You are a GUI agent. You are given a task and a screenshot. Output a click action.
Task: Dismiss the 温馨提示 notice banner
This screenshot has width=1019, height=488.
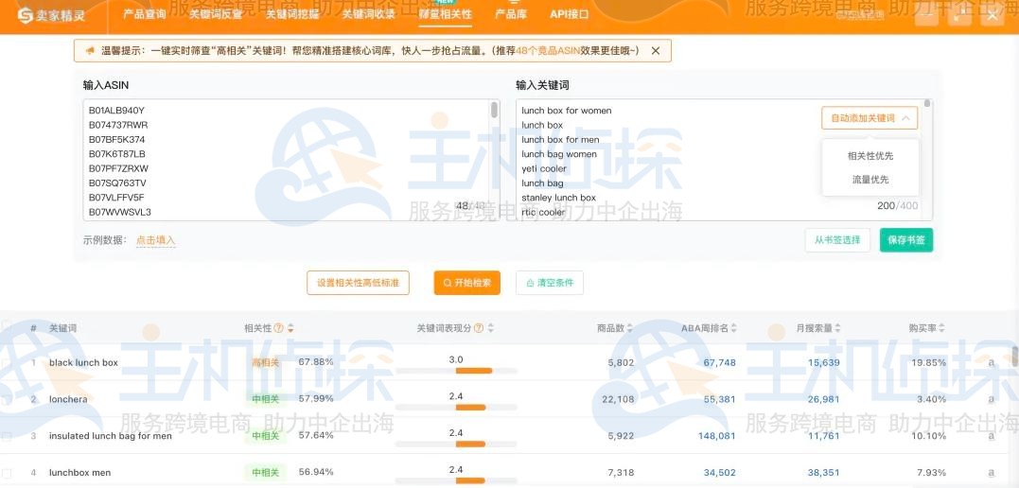pos(656,51)
